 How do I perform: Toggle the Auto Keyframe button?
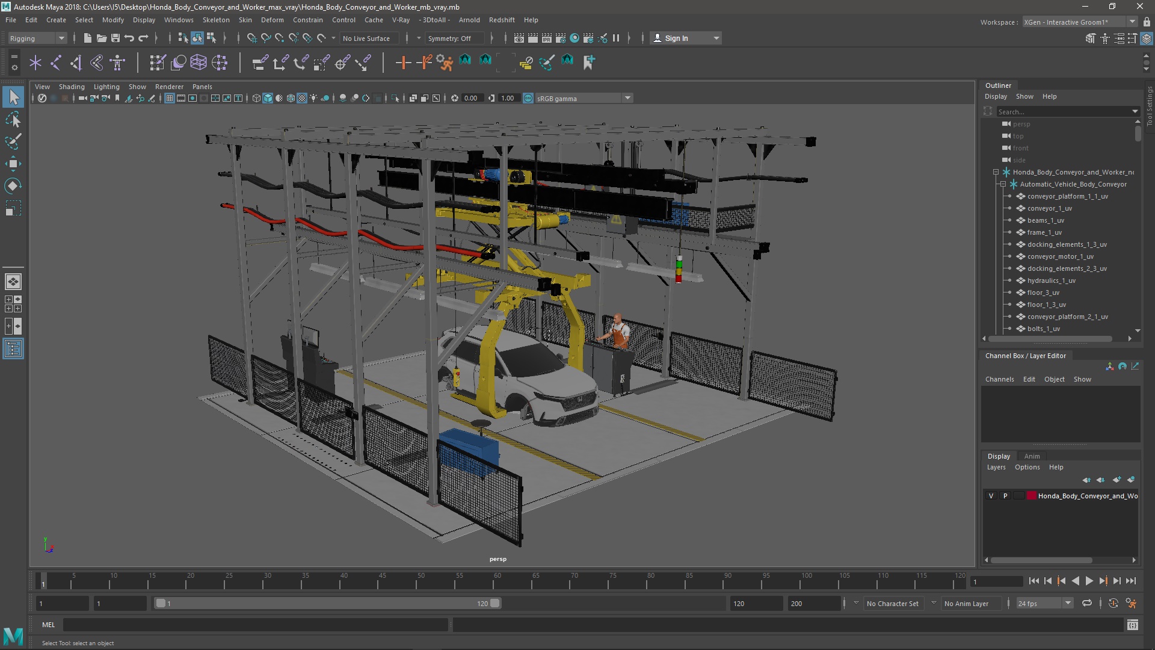1113,603
